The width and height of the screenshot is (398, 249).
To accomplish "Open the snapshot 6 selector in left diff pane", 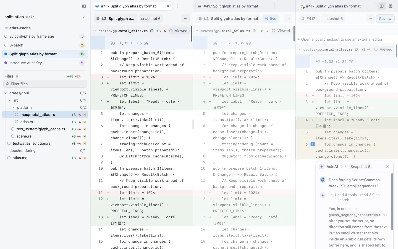I will (x=151, y=19).
